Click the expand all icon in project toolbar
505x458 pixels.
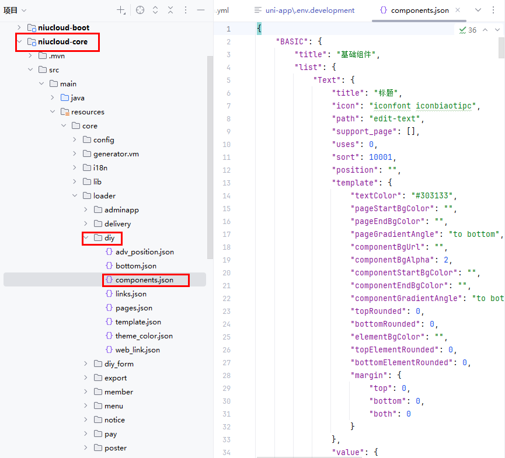tap(155, 10)
